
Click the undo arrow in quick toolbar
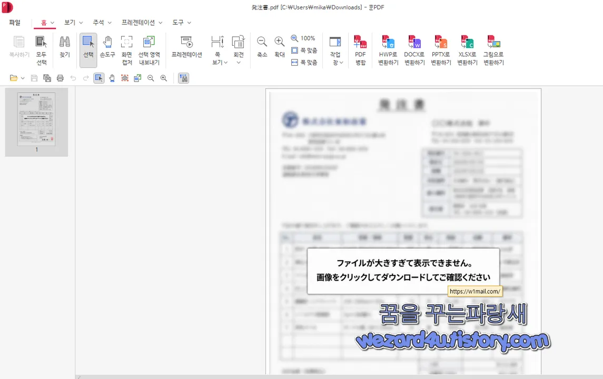coord(73,78)
